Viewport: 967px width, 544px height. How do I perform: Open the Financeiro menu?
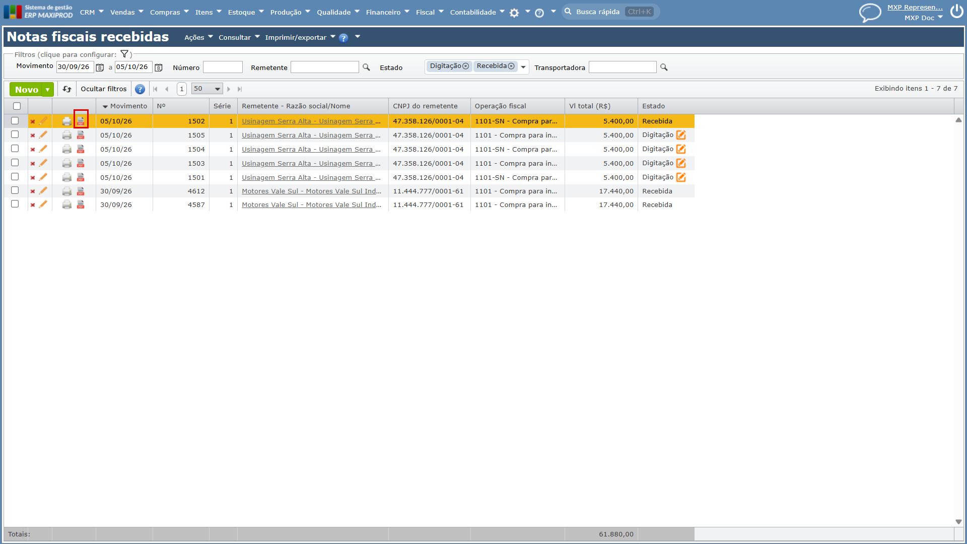[388, 12]
